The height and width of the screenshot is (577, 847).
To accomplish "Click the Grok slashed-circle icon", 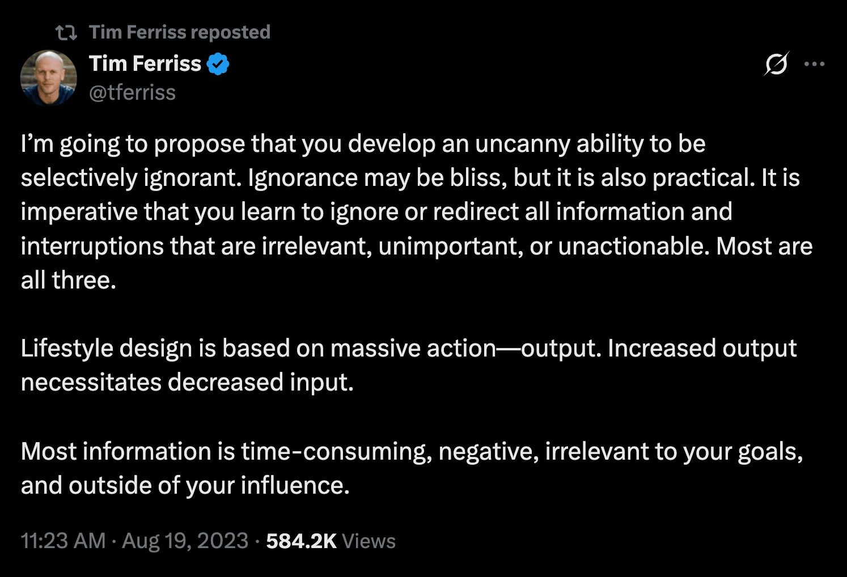I will 776,63.
